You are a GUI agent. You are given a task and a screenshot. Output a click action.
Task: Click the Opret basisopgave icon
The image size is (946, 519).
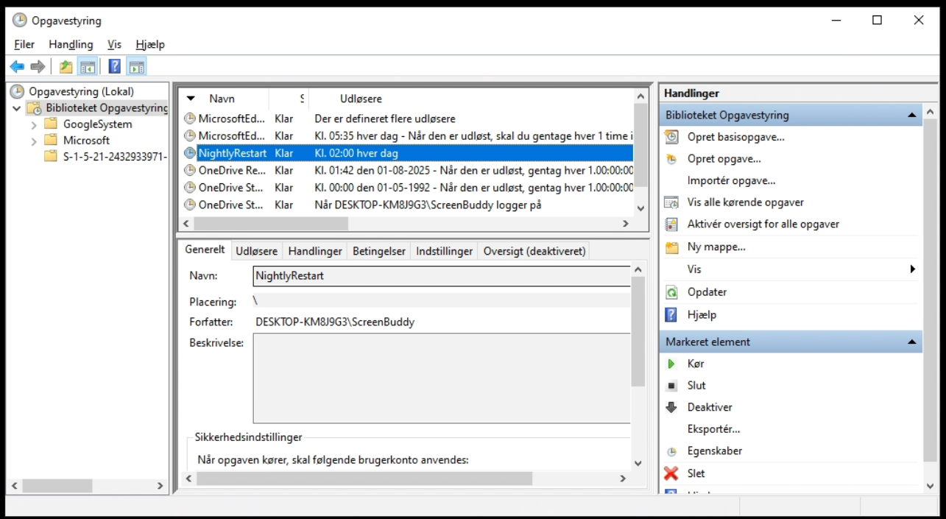(671, 137)
